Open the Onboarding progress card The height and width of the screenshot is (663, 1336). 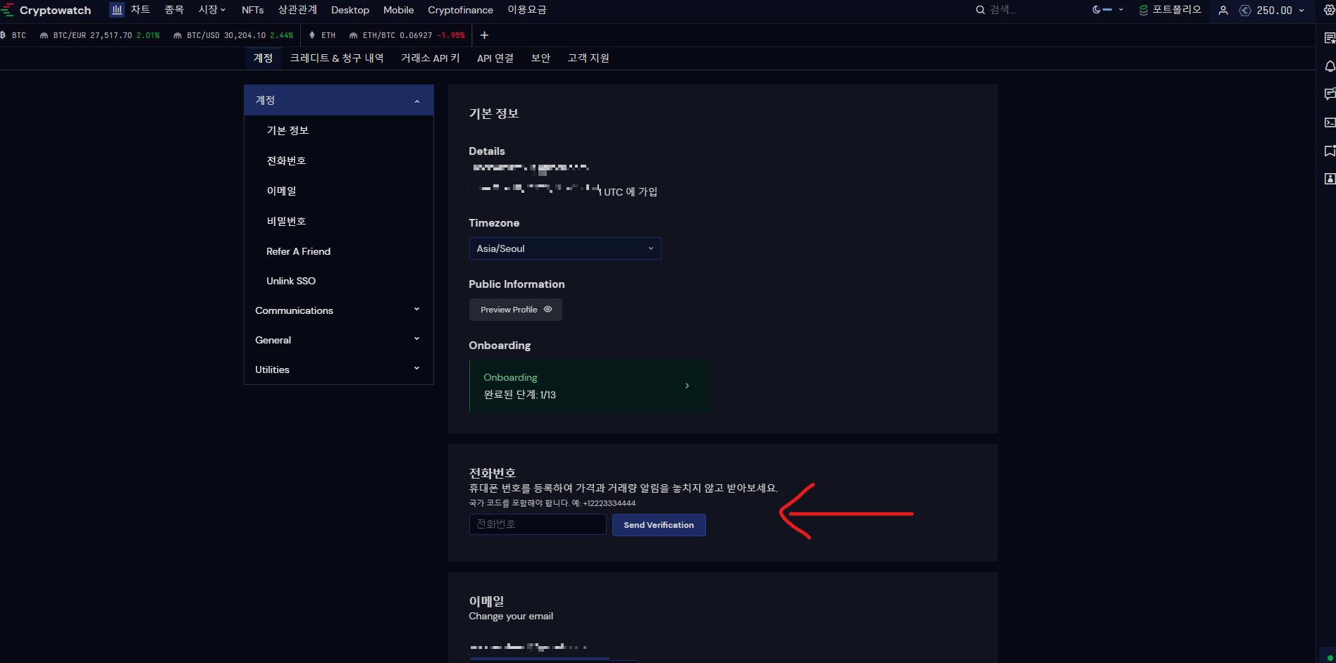589,386
